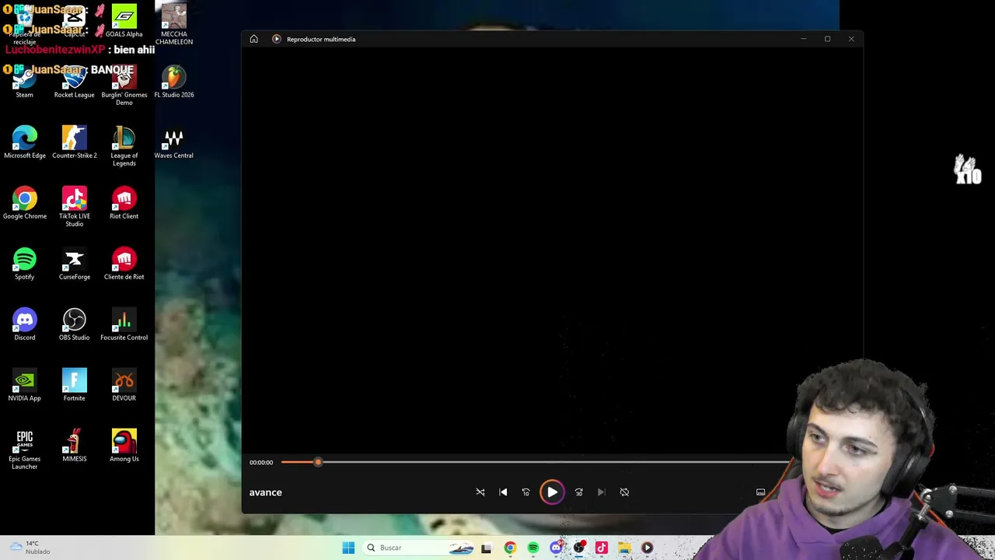
Task: Select the DEVOUR desktop shortcut
Action: coord(124,385)
